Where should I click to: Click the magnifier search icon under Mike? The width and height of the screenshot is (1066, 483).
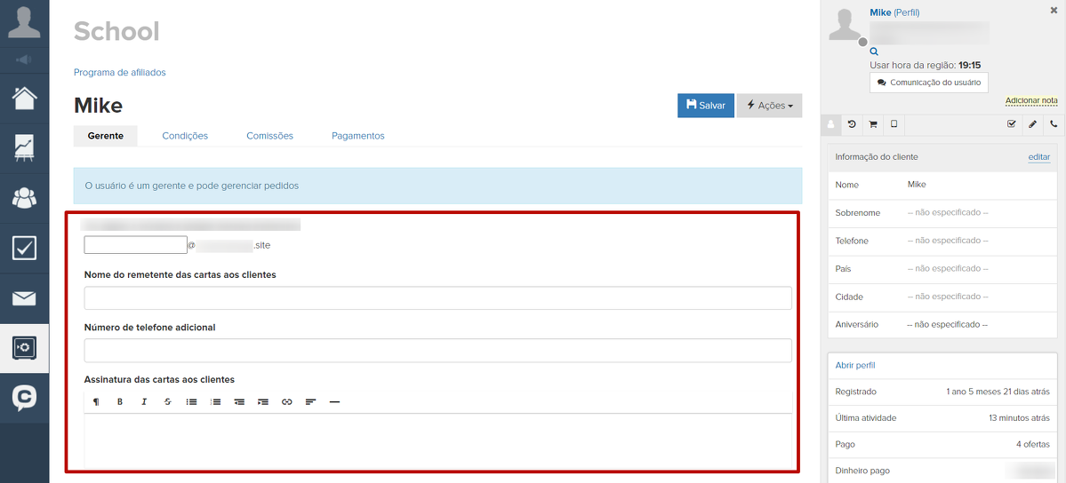(x=874, y=52)
